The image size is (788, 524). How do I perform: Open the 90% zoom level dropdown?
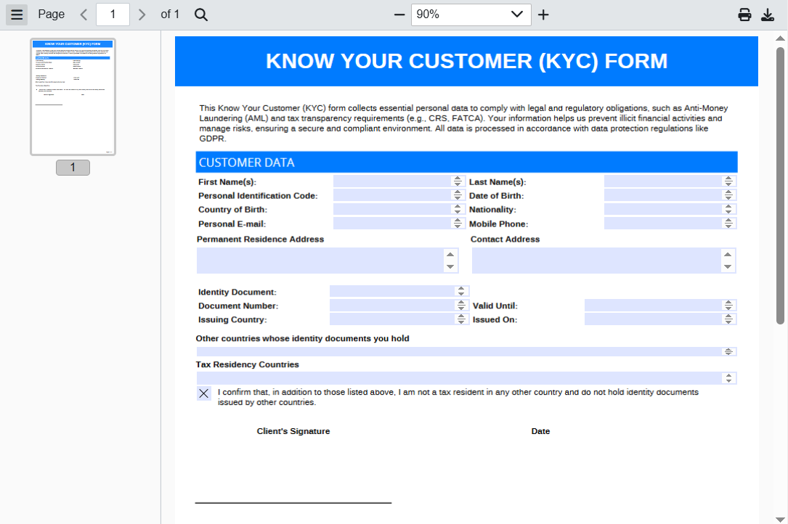(x=471, y=15)
